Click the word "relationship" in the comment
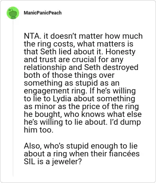 click(x=45, y=68)
